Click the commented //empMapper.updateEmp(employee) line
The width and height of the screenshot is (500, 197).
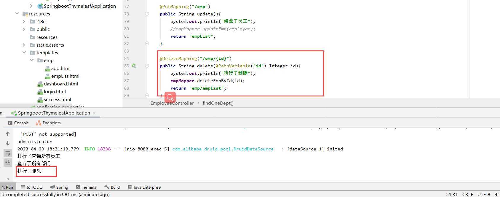(213, 29)
